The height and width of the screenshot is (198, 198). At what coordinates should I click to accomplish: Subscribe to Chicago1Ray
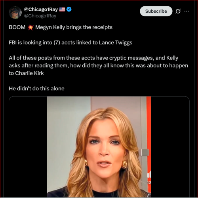tap(156, 11)
